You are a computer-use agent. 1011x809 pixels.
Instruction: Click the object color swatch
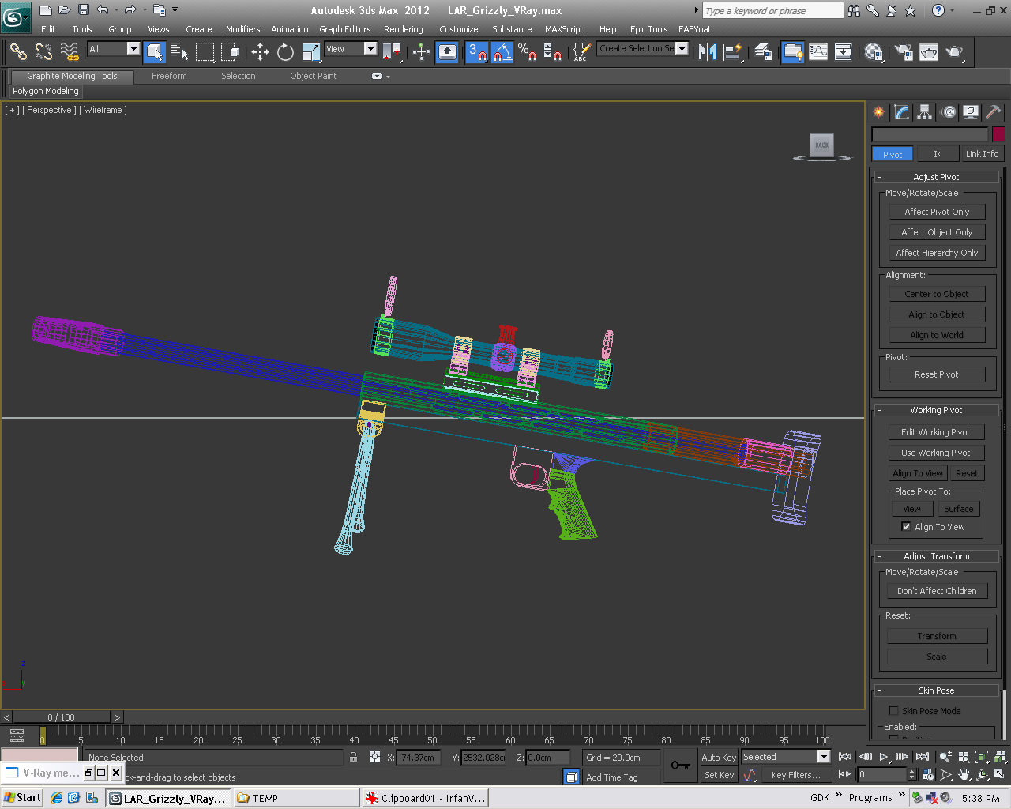coord(998,134)
